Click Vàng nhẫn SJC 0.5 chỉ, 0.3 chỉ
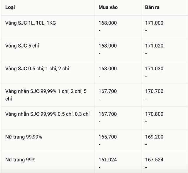This screenshot has width=188, height=173. click(x=47, y=114)
